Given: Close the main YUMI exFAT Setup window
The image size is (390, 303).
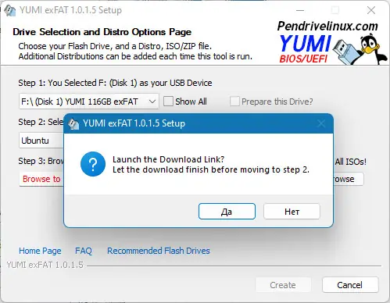Looking at the screenshot, I should click(x=371, y=10).
